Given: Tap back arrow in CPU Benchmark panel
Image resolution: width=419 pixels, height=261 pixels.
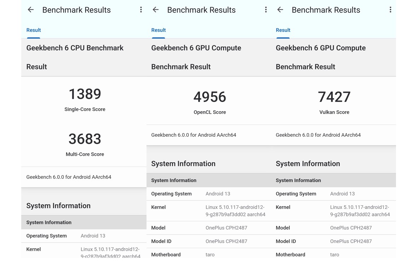Looking at the screenshot, I should (31, 10).
